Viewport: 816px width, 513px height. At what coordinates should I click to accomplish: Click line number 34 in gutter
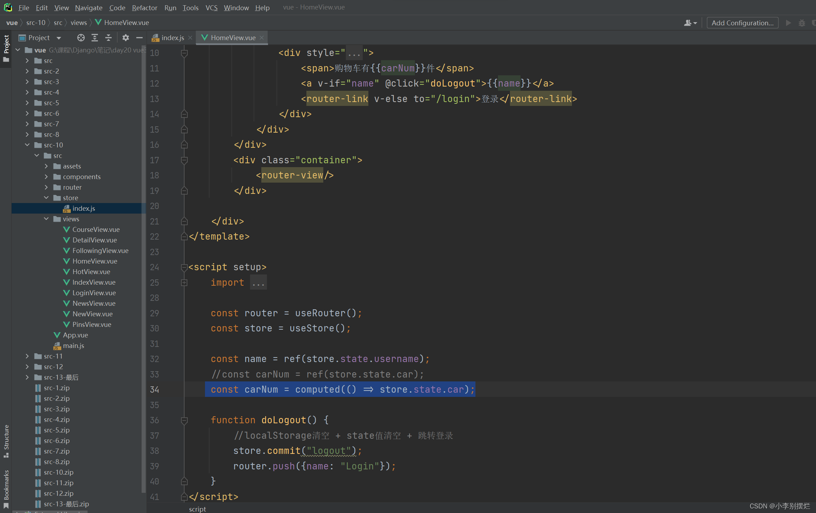point(155,389)
